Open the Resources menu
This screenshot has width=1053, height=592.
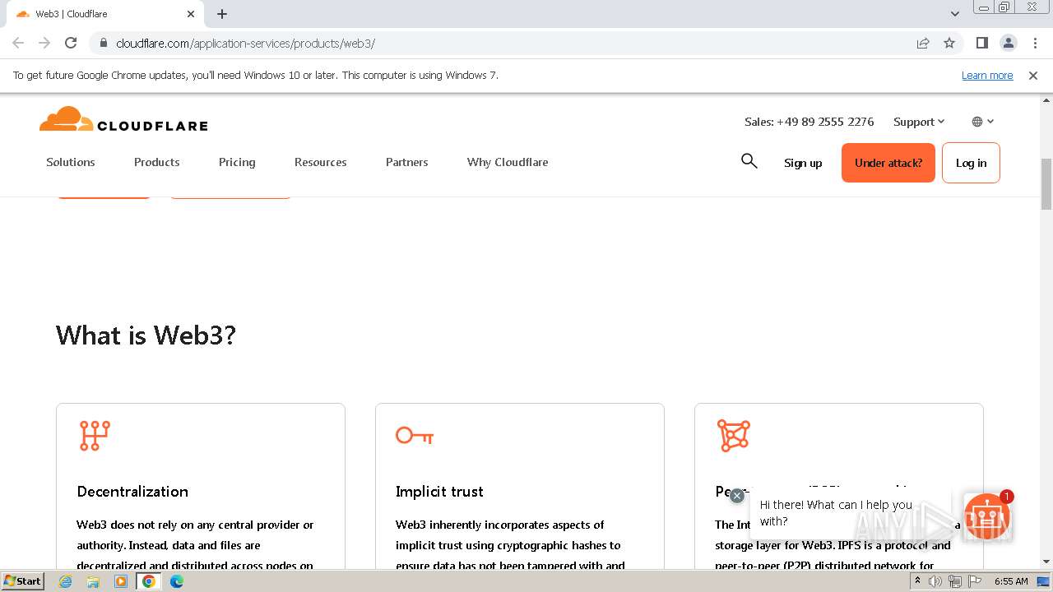click(x=321, y=162)
